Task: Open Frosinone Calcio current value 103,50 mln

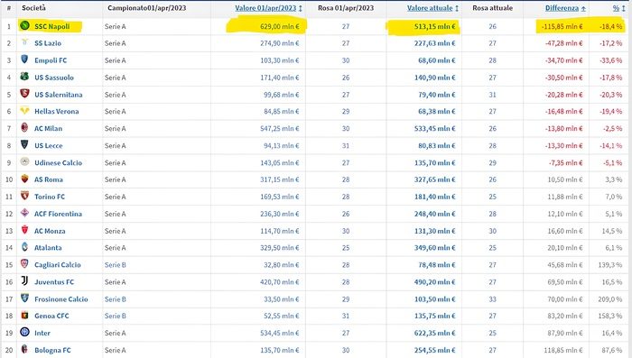Action: click(x=434, y=298)
